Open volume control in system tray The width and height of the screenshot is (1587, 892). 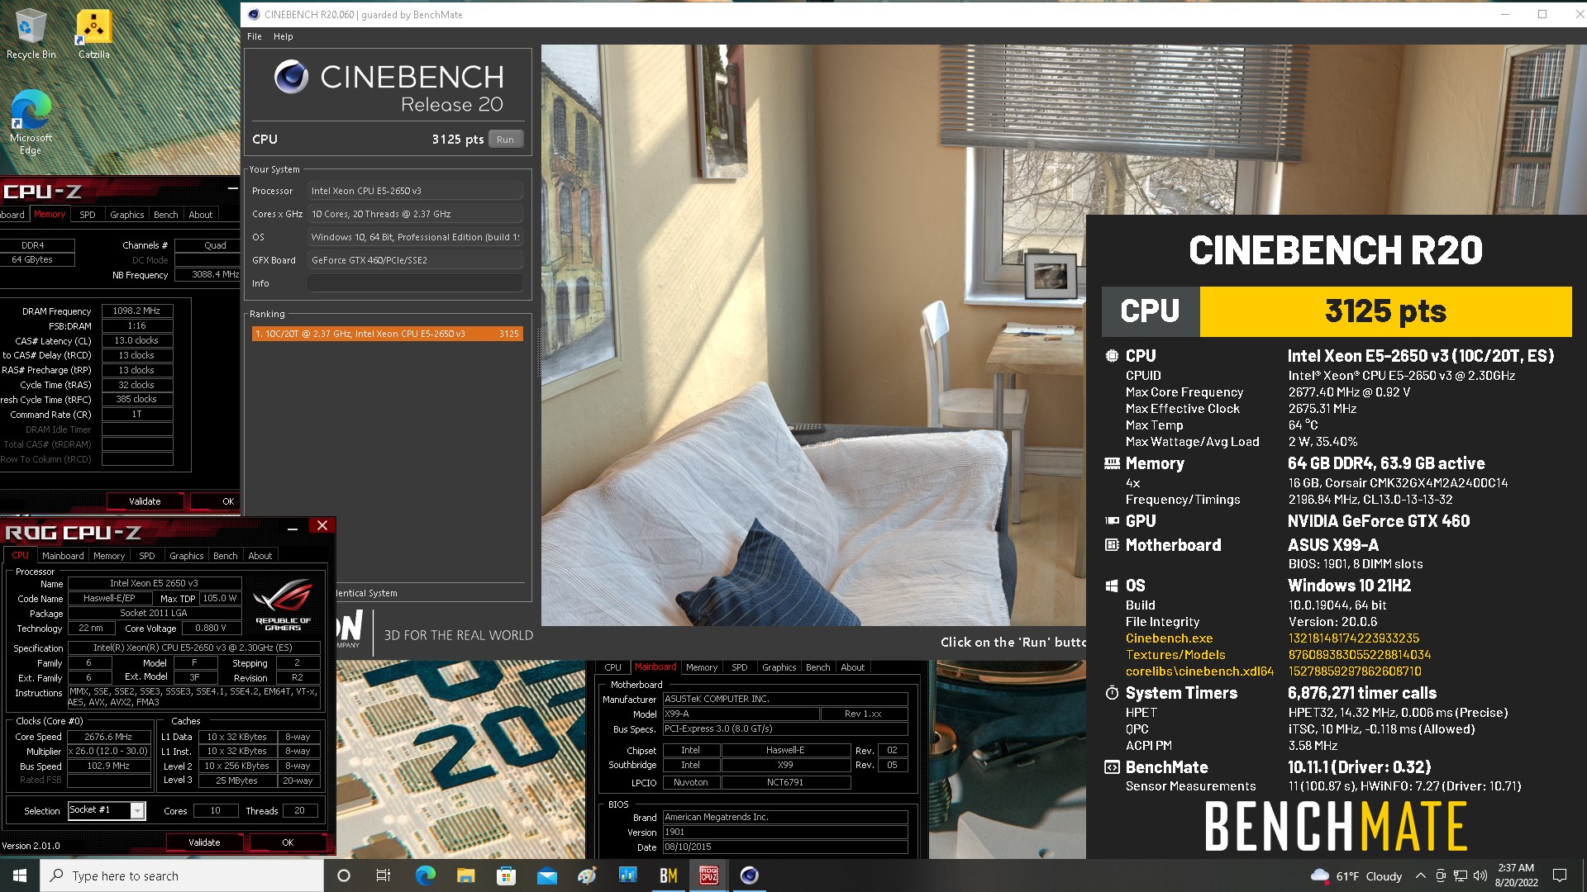[x=1480, y=875]
